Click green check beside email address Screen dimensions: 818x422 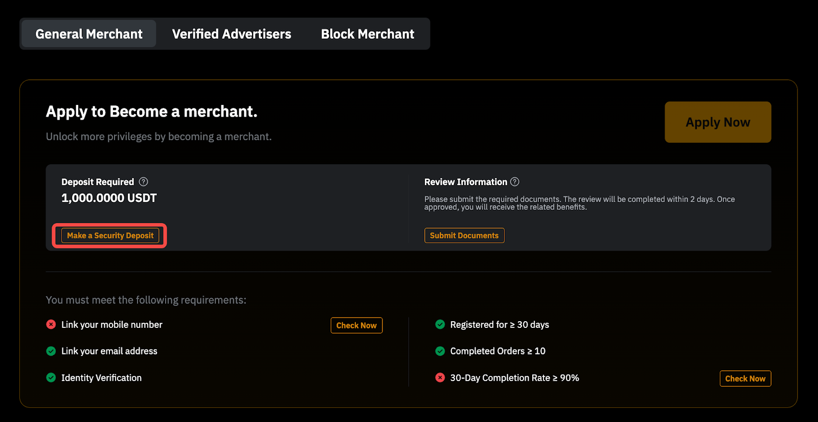pos(51,351)
